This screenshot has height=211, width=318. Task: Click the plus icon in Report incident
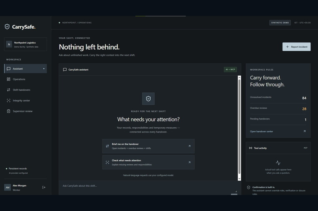pos(287,47)
